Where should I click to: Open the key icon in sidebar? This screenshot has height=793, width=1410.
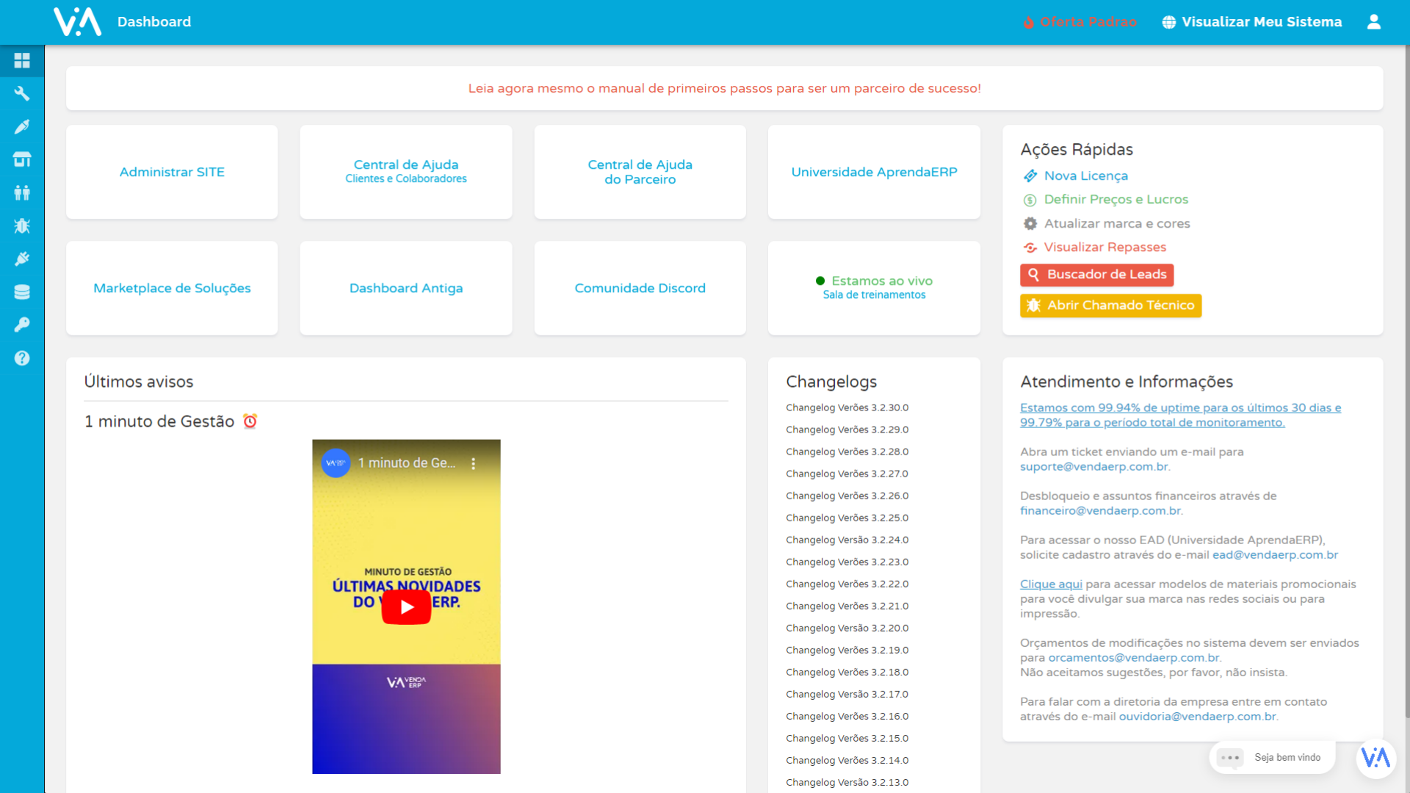click(22, 325)
